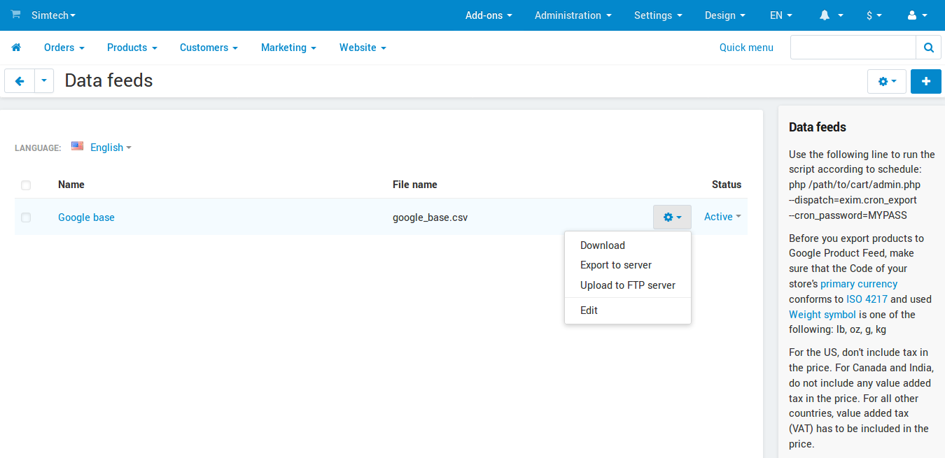Open the Google base feed link
Screen dimensions: 945x458
coord(86,217)
